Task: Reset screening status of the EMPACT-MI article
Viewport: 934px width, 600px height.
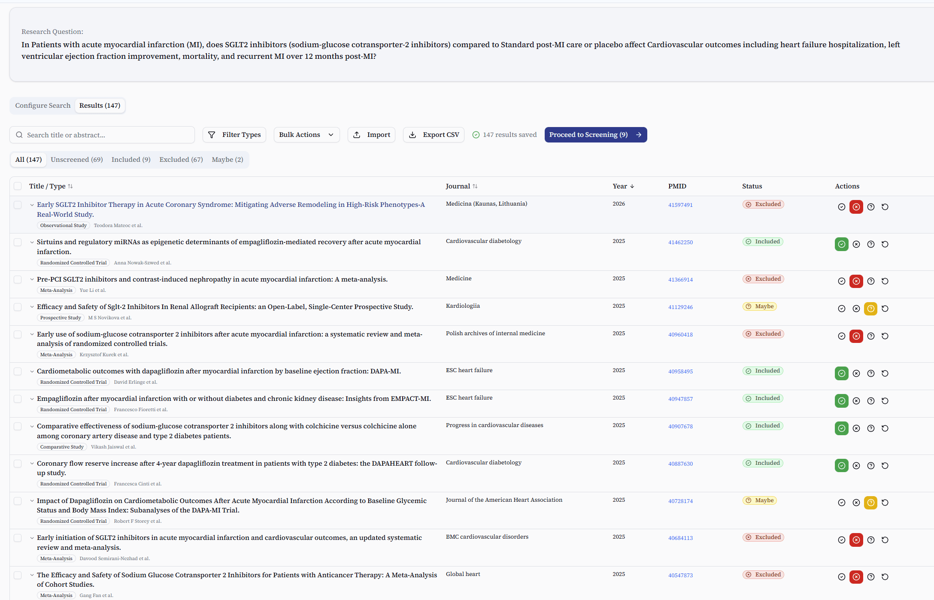Action: coord(885,400)
